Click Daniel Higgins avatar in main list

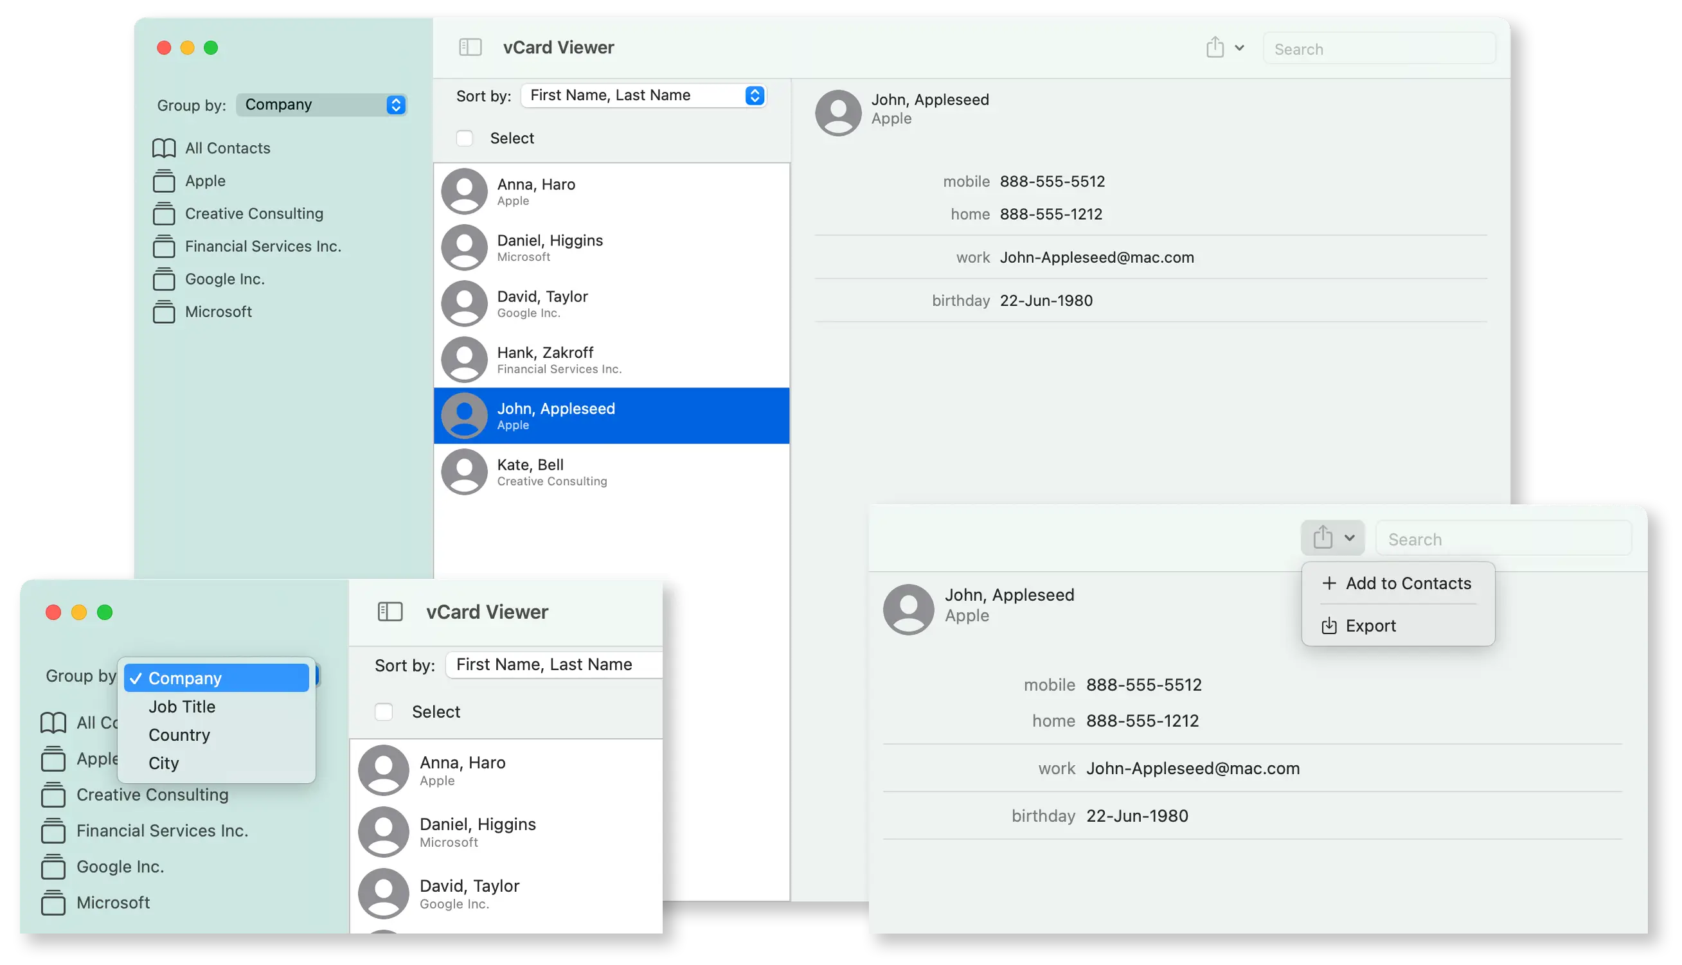coord(464,247)
